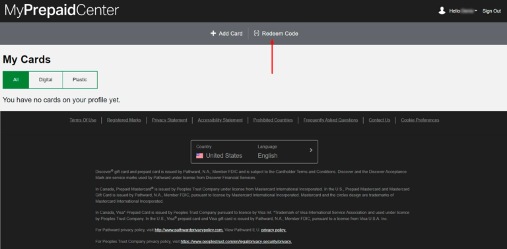Open Frequently Asked Questions link
Viewport: 507px width, 249px height.
pos(331,120)
